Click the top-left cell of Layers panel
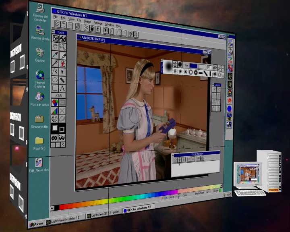 (x=214, y=90)
